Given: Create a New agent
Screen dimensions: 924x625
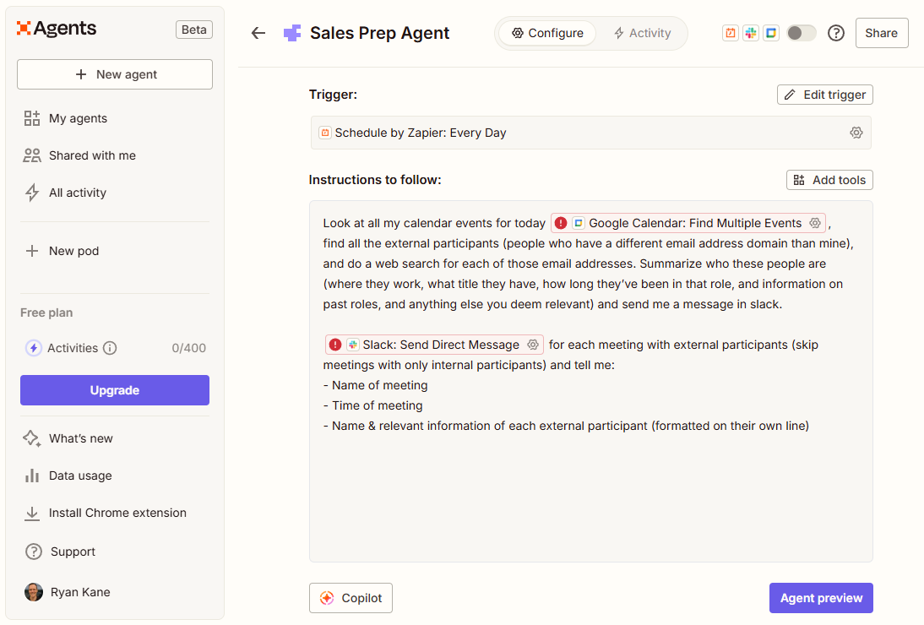Looking at the screenshot, I should [115, 74].
